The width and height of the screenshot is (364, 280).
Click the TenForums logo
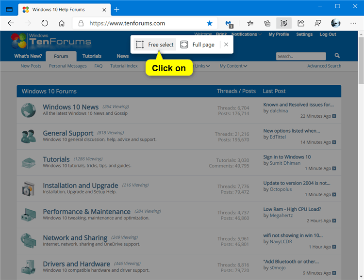[x=51, y=41]
